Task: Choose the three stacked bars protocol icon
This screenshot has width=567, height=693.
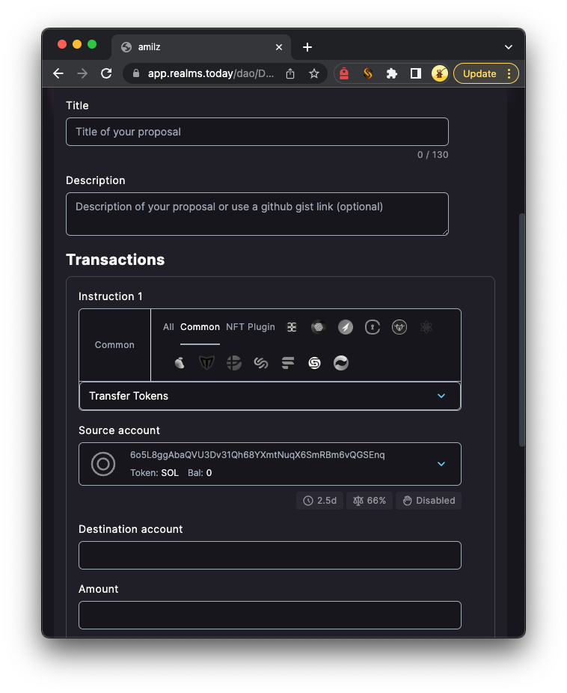Action: 288,363
